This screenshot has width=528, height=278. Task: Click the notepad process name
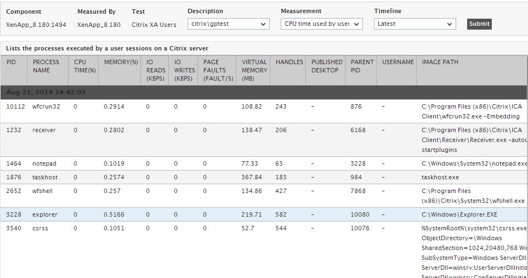[x=44, y=163]
